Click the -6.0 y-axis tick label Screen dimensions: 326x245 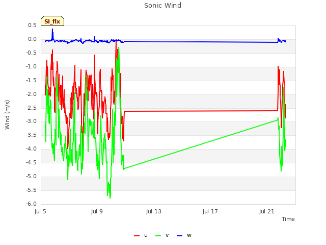31,204
